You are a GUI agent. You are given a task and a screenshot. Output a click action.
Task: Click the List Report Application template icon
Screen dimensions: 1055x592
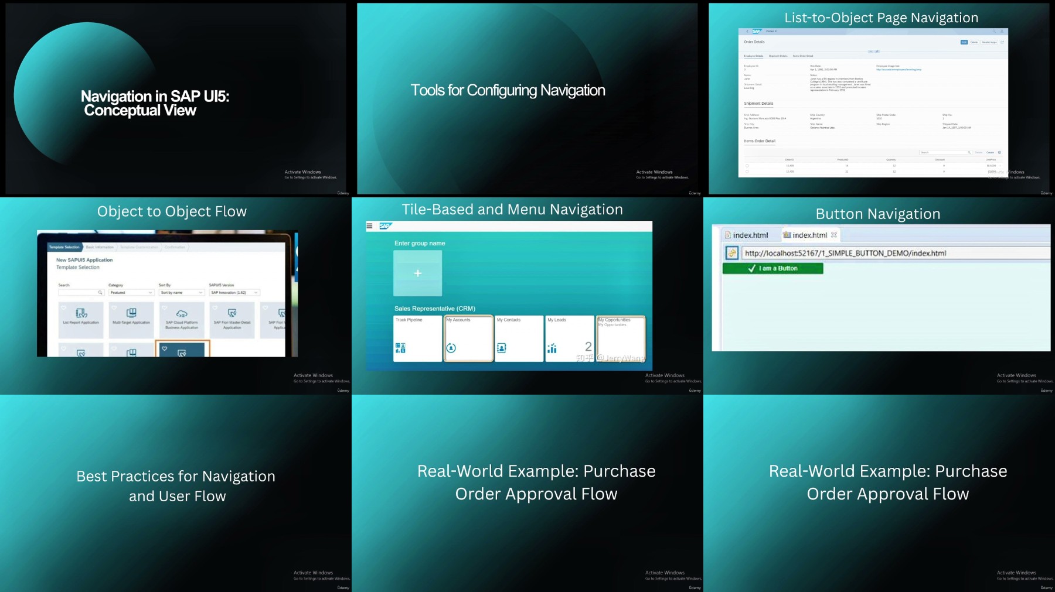tap(81, 313)
